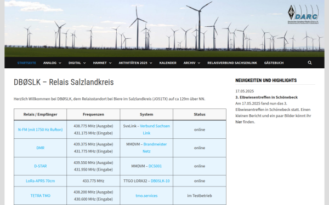Open the Kalender page
This screenshot has height=205, width=329.
168,63
